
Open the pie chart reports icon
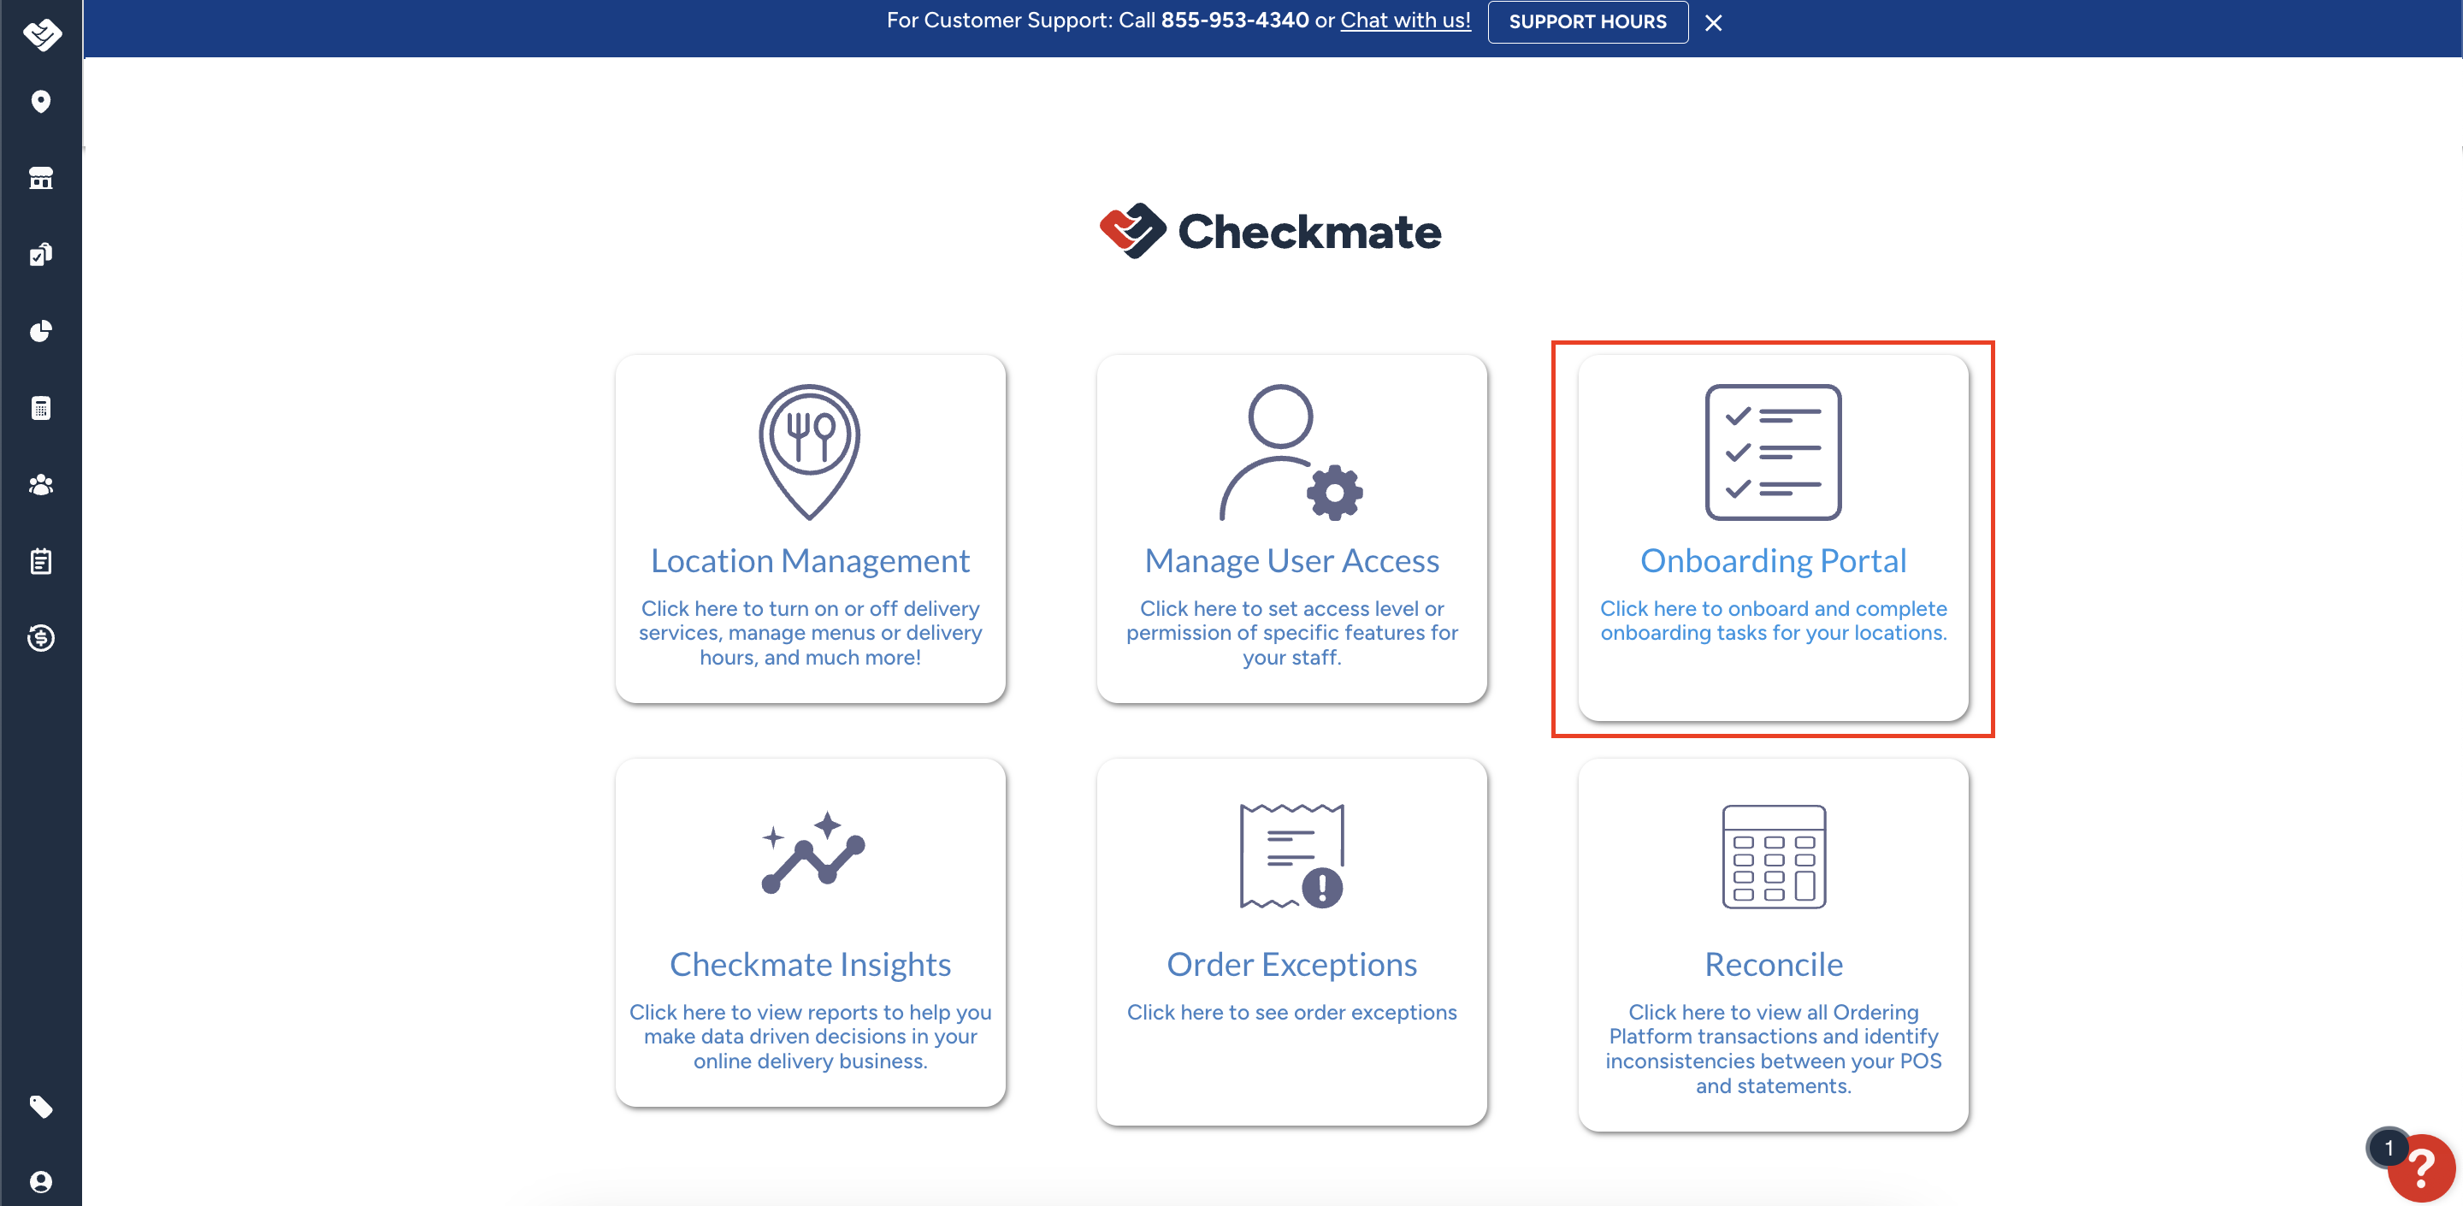coord(40,332)
